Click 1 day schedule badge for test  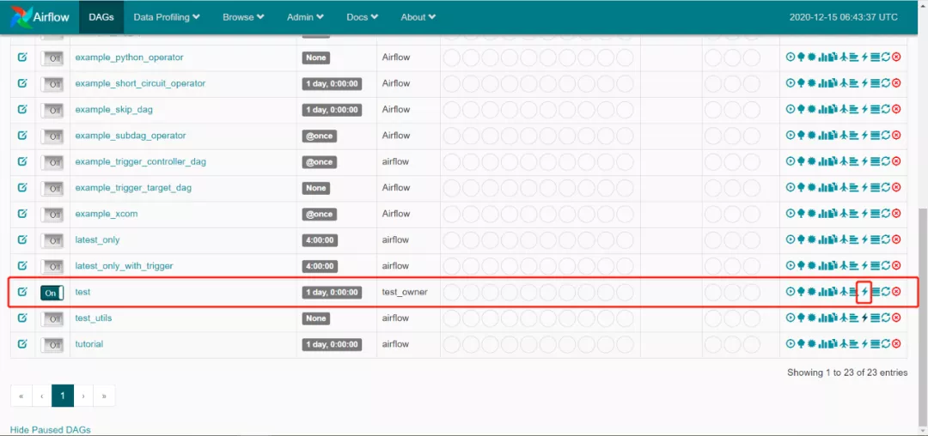[x=332, y=293]
